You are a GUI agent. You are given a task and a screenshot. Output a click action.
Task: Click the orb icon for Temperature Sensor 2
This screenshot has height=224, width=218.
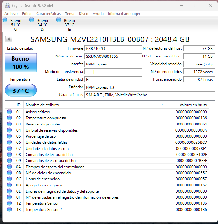[9, 210]
